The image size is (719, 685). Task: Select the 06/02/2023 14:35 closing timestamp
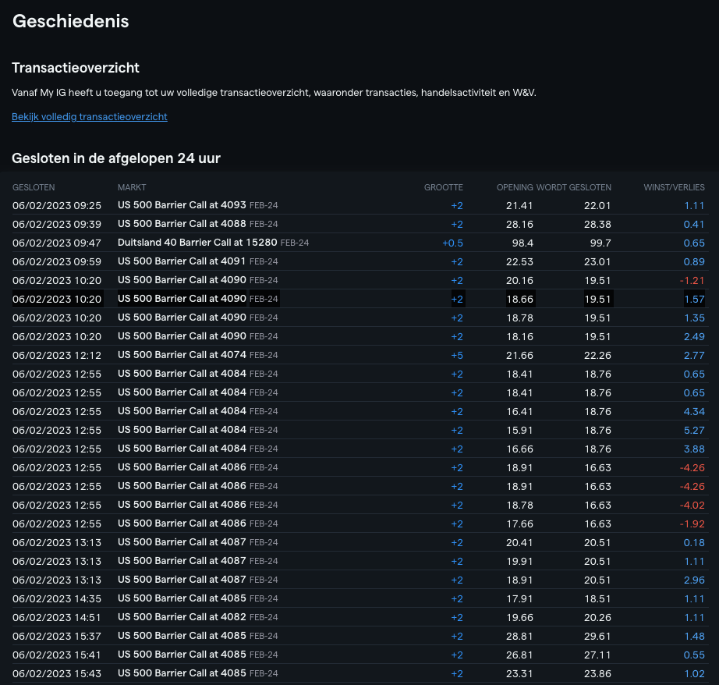pyautogui.click(x=57, y=598)
